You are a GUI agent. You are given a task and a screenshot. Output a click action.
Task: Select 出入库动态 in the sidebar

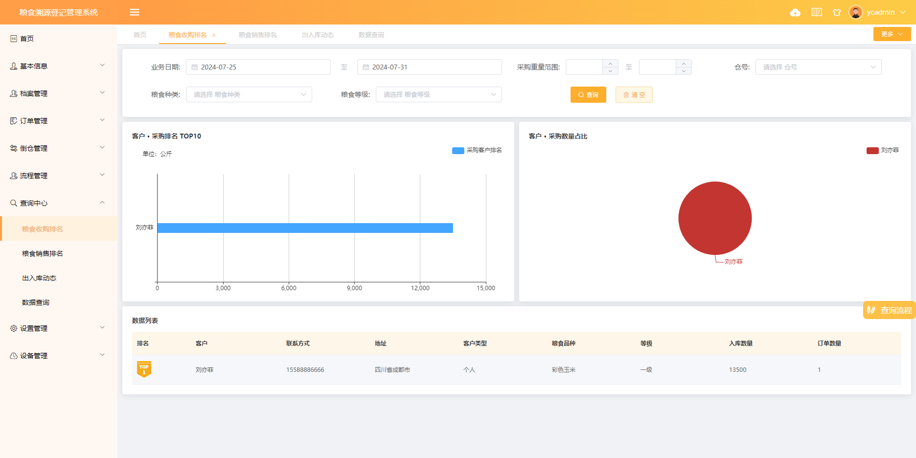(x=39, y=278)
